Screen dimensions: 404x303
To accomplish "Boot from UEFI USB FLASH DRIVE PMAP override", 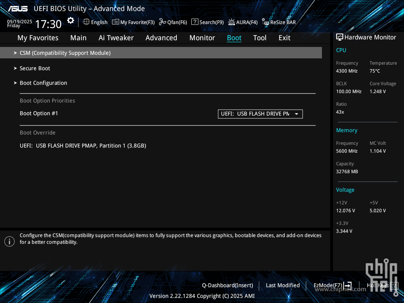I will (x=83, y=146).
